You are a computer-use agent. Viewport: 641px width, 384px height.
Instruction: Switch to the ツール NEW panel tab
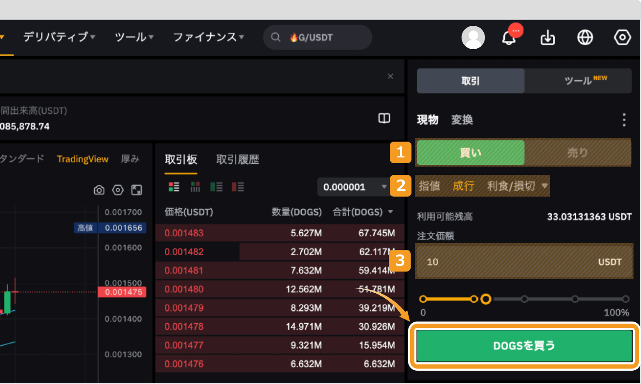(x=578, y=81)
